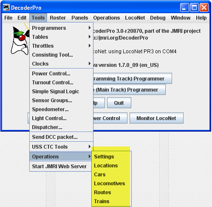Expand the Tables submenu
212x207 pixels.
pos(61,37)
